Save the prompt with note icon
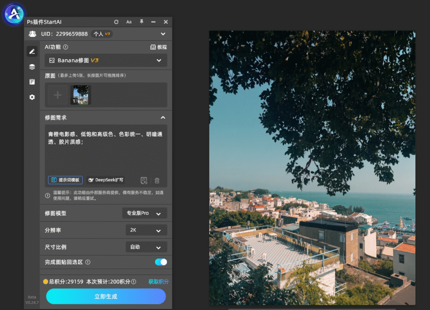 pos(144,180)
